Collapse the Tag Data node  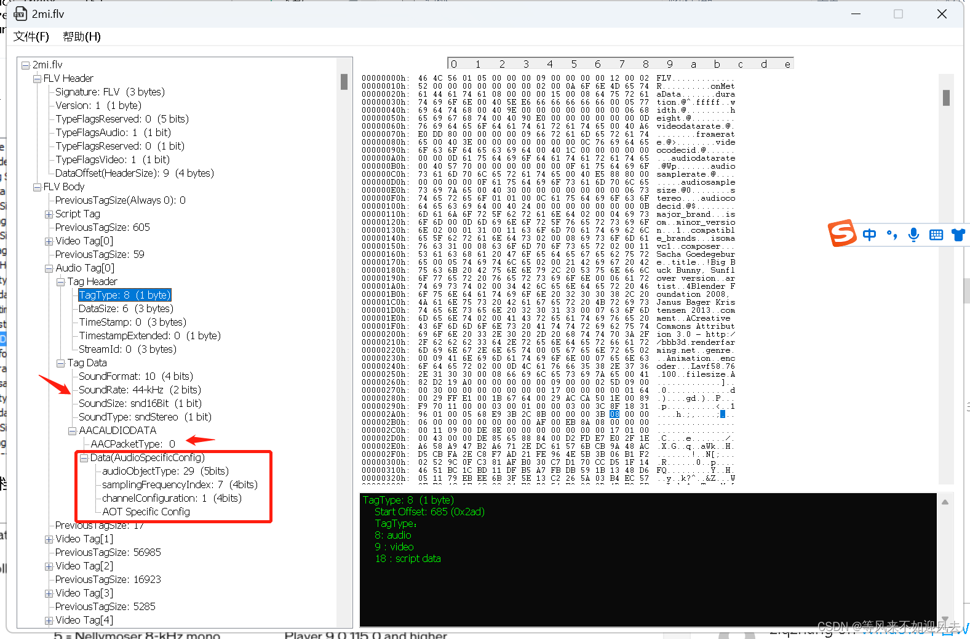[x=61, y=363]
